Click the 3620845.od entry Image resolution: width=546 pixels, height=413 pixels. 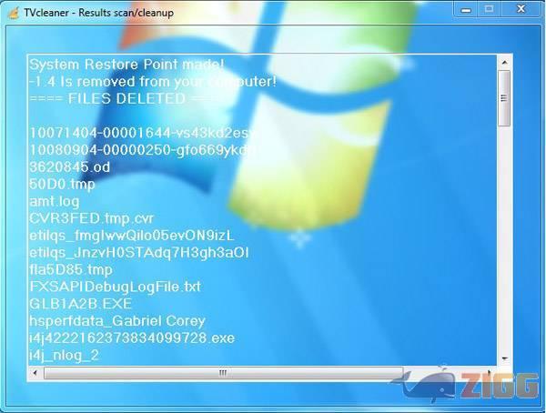[x=70, y=167]
